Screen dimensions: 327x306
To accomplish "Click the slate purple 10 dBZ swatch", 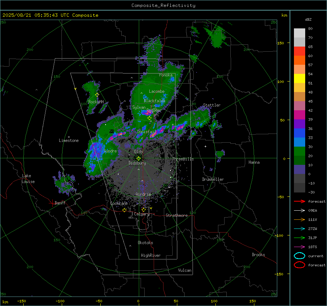I will click(x=299, y=170).
